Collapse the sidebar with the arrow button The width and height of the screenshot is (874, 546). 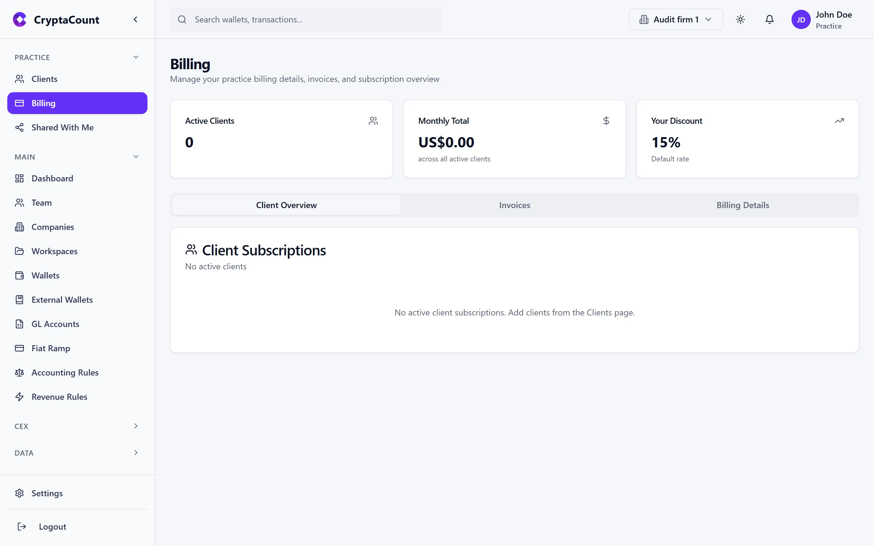135,19
